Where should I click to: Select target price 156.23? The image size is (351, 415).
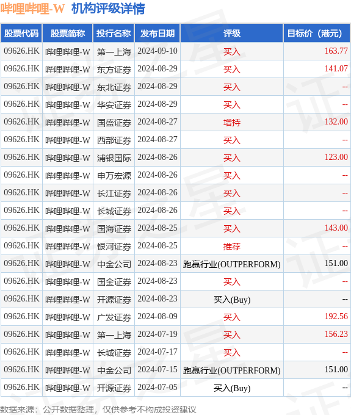pyautogui.click(x=336, y=334)
